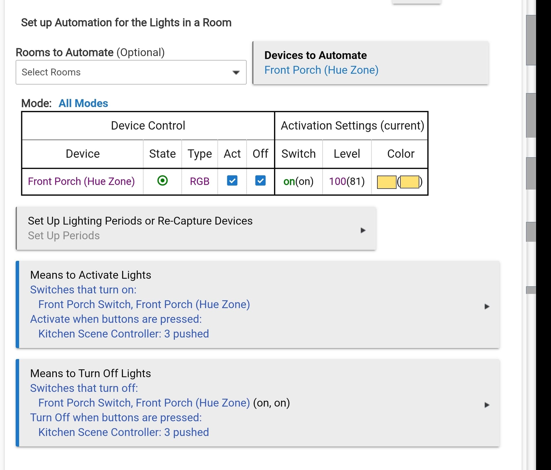Click the green state indicator icon
This screenshot has height=470, width=551.
click(162, 181)
